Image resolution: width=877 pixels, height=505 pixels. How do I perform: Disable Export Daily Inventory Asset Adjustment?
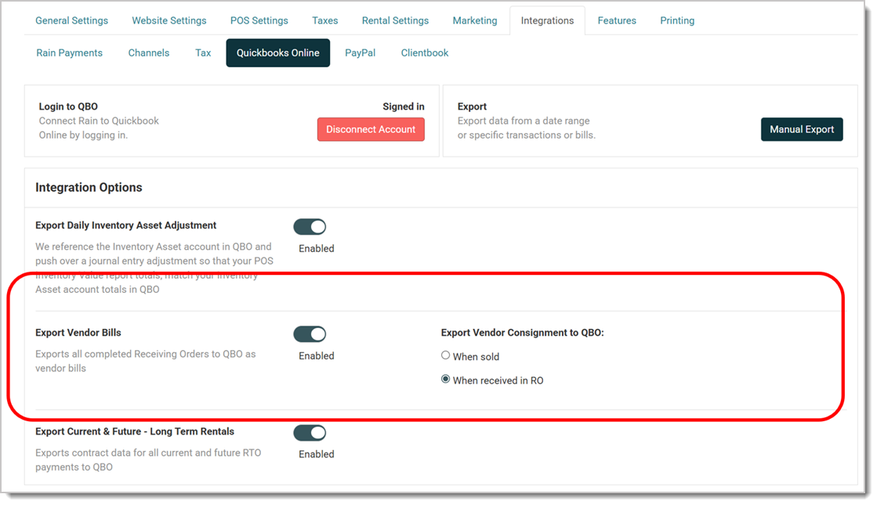[310, 226]
